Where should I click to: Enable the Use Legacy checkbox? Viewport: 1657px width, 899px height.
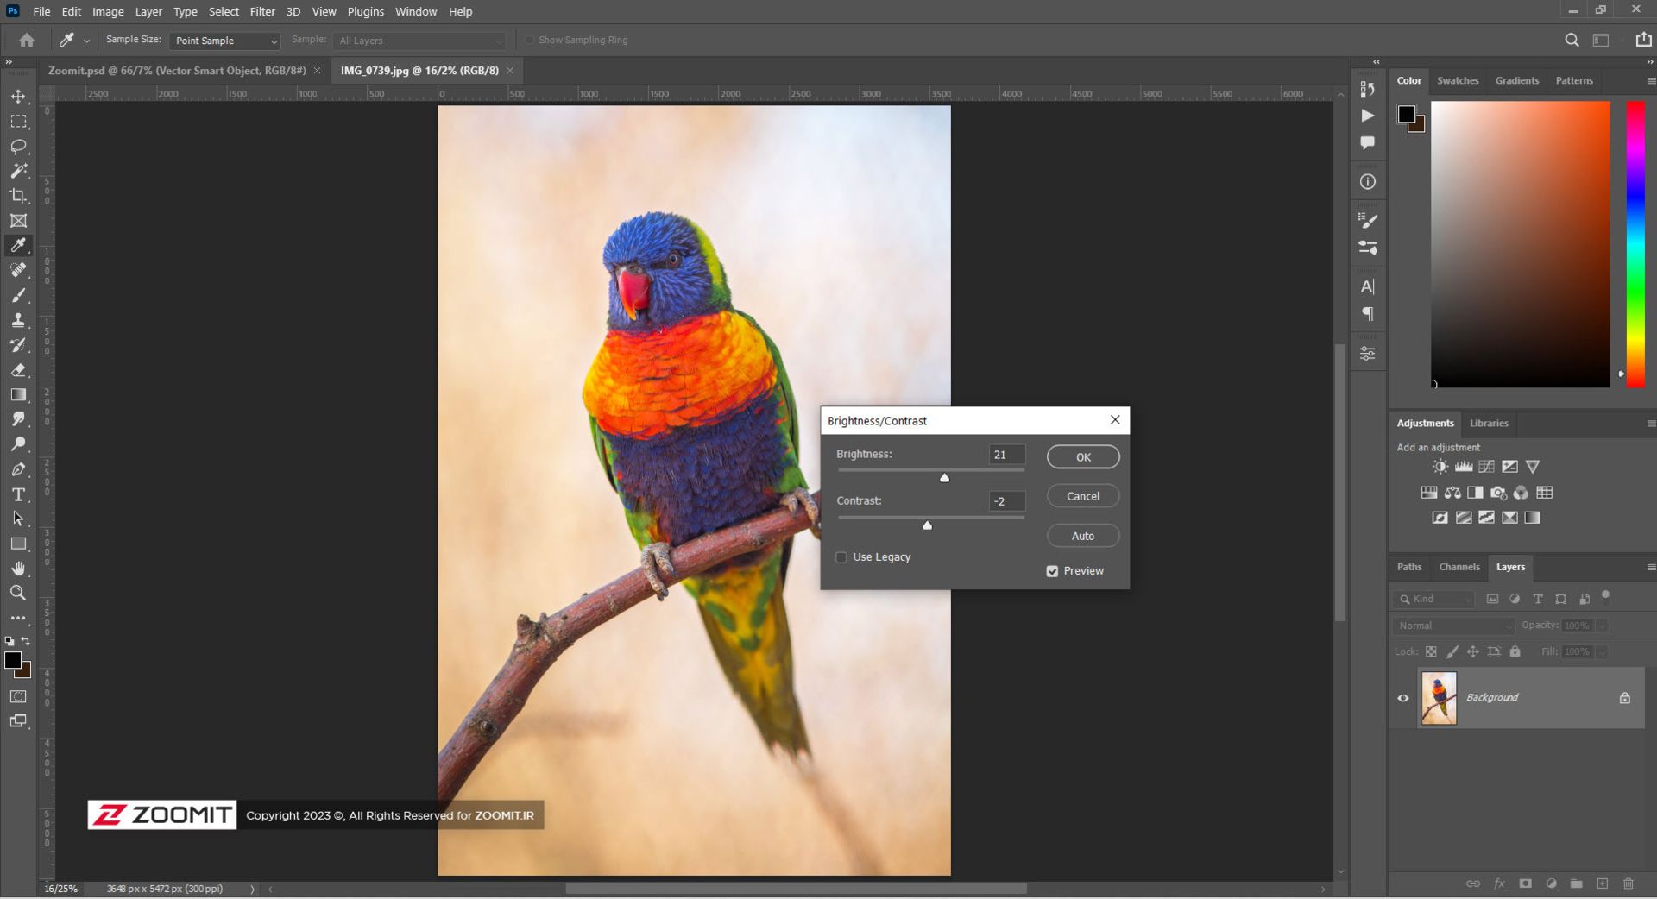click(x=841, y=557)
